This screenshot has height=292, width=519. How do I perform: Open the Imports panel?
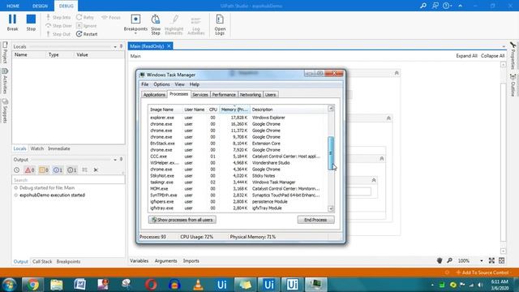click(191, 261)
